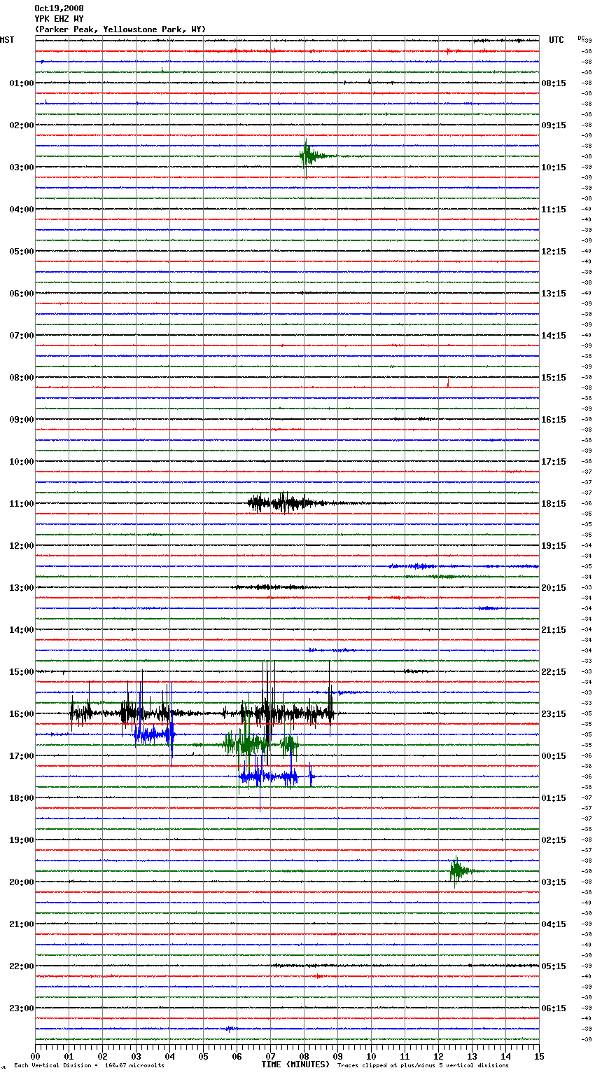Select the 16:00 MST time label
Screen dimensions: 595x1075
pyautogui.click(x=22, y=714)
